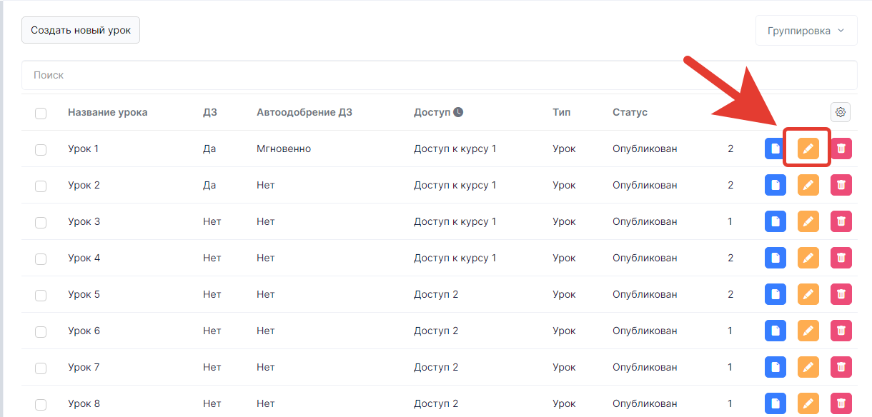The image size is (872, 417).
Task: Check the box for Урок 7
Action: [x=41, y=368]
